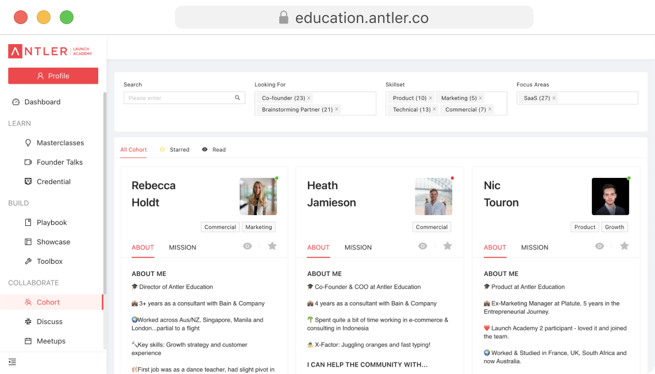Screen dimensions: 655x374
Task: Collapse the sidebar using bottom menu icon
Action: tap(12, 362)
